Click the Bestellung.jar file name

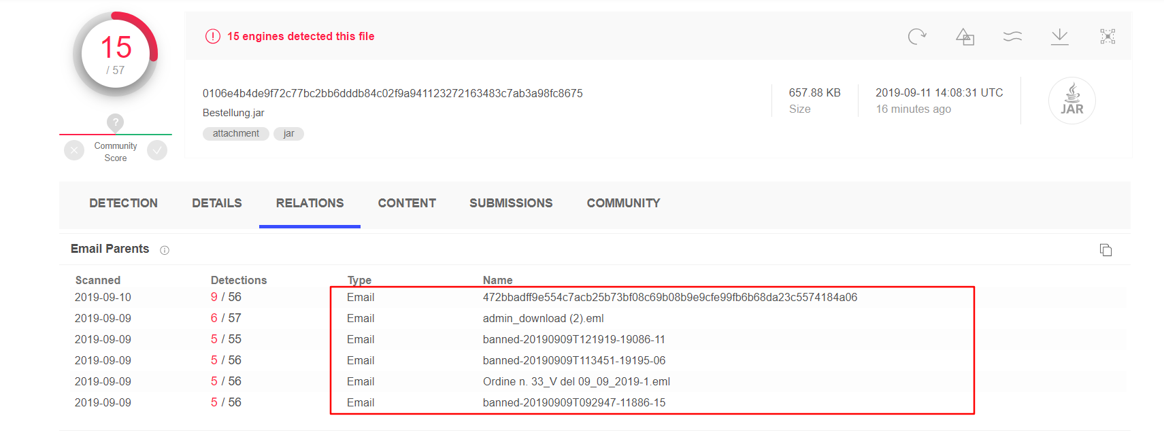point(233,113)
